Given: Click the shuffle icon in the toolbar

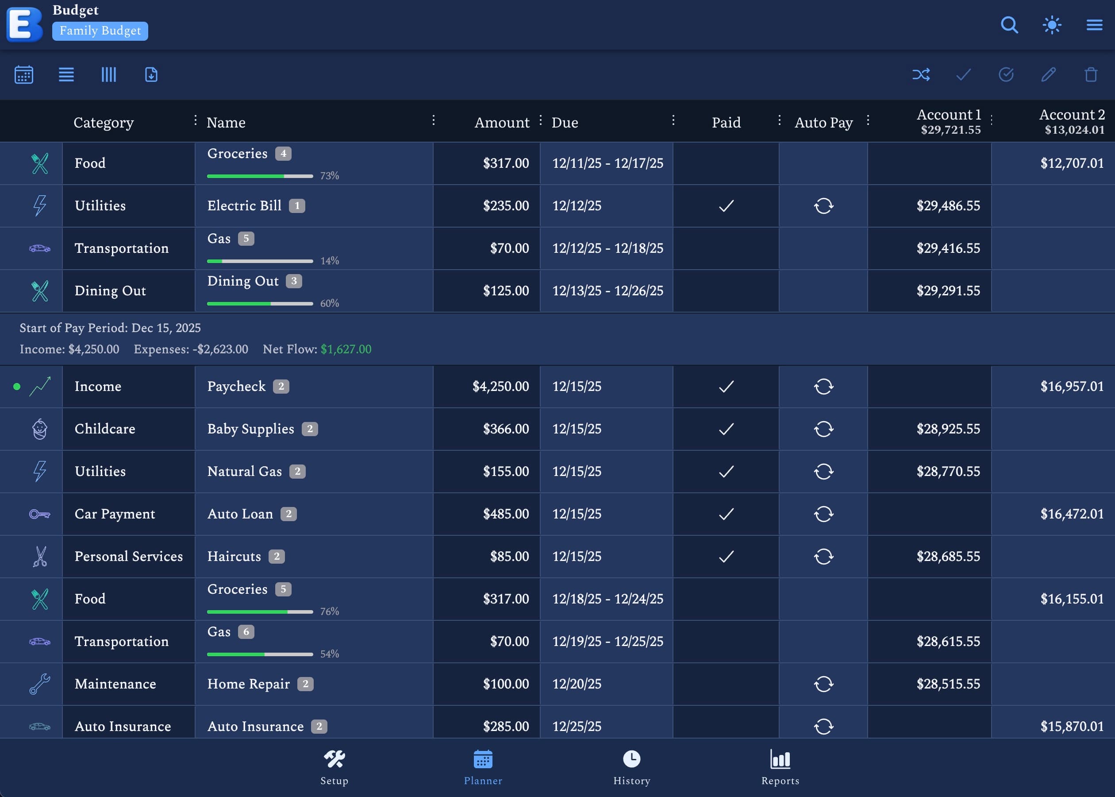Looking at the screenshot, I should click(x=921, y=74).
